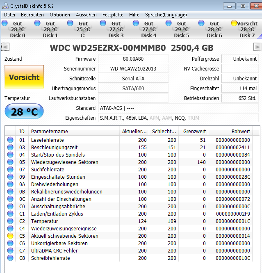Click the yellow Vorsicht health status button
262x273 pixels.
[24, 77]
